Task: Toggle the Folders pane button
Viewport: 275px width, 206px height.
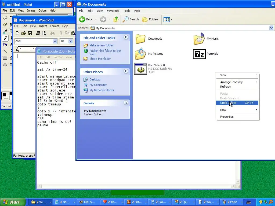Action: pos(150,19)
